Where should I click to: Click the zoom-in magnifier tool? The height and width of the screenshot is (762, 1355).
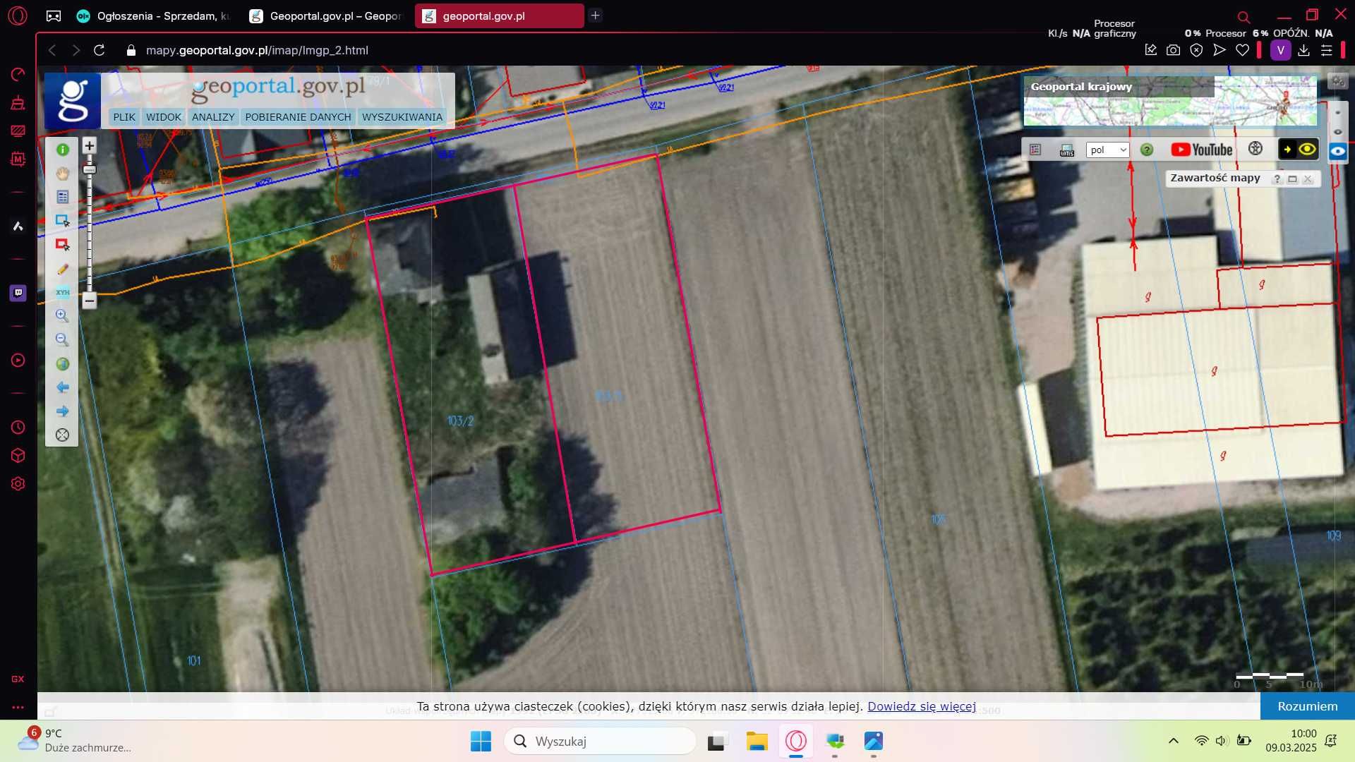point(62,316)
